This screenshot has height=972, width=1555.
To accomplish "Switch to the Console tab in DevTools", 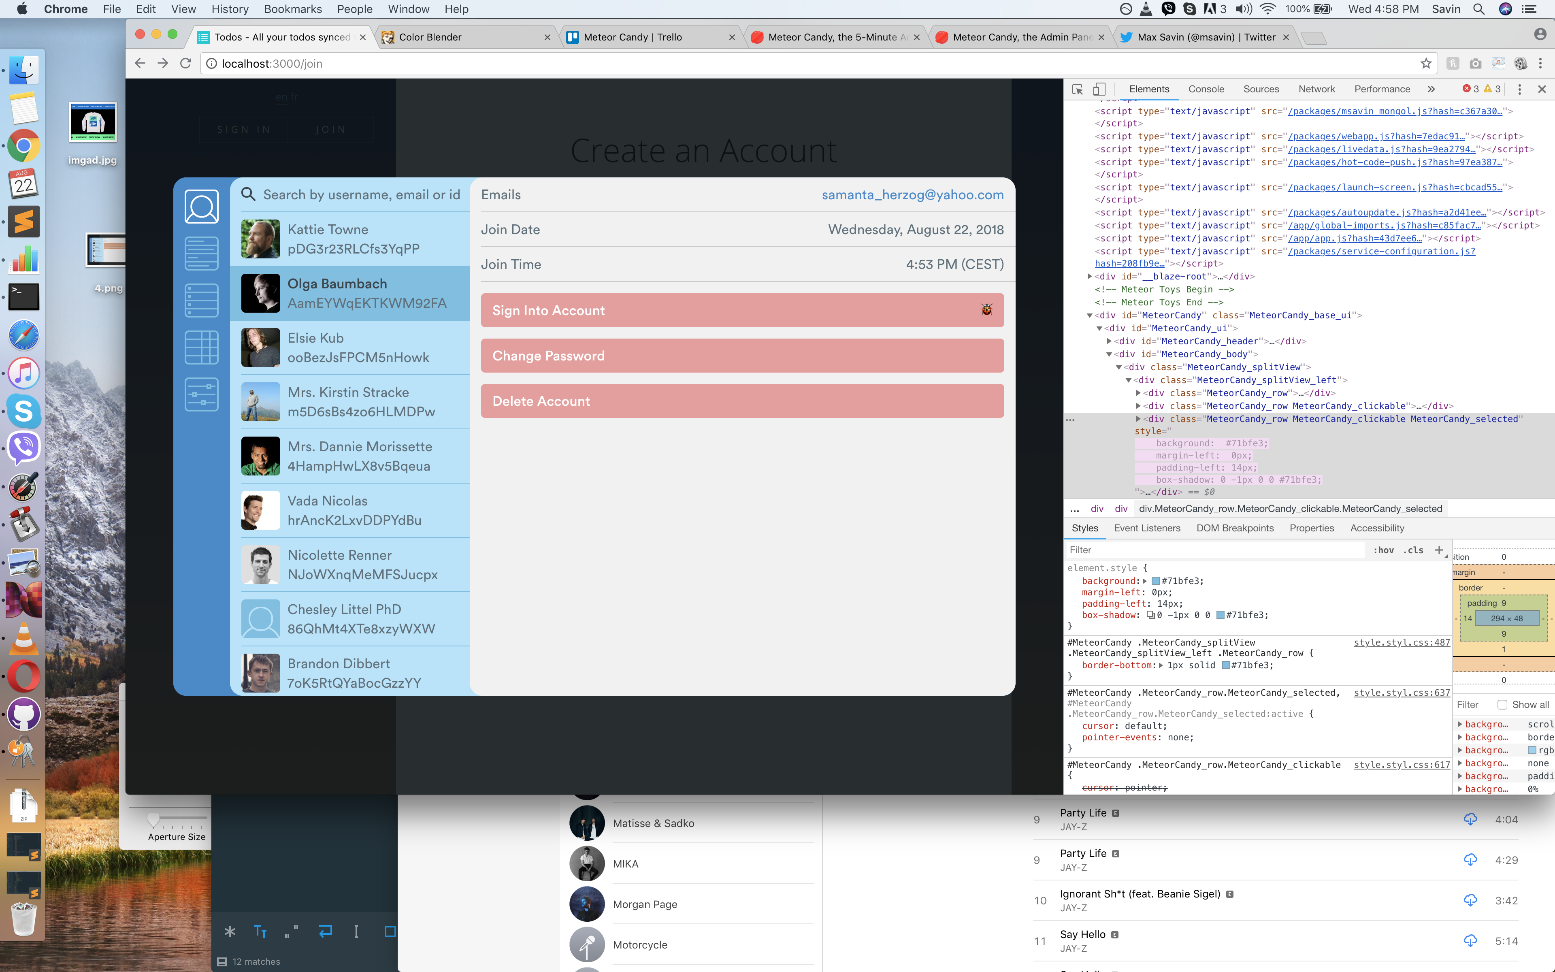I will [1206, 90].
